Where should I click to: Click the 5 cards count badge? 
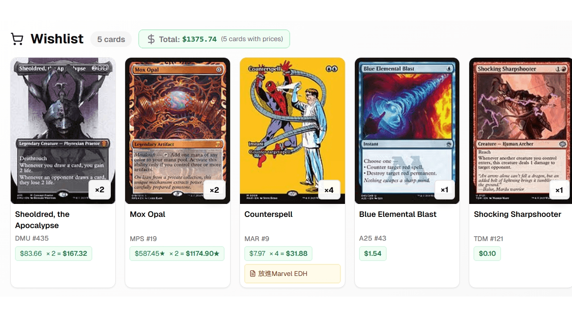(x=111, y=39)
